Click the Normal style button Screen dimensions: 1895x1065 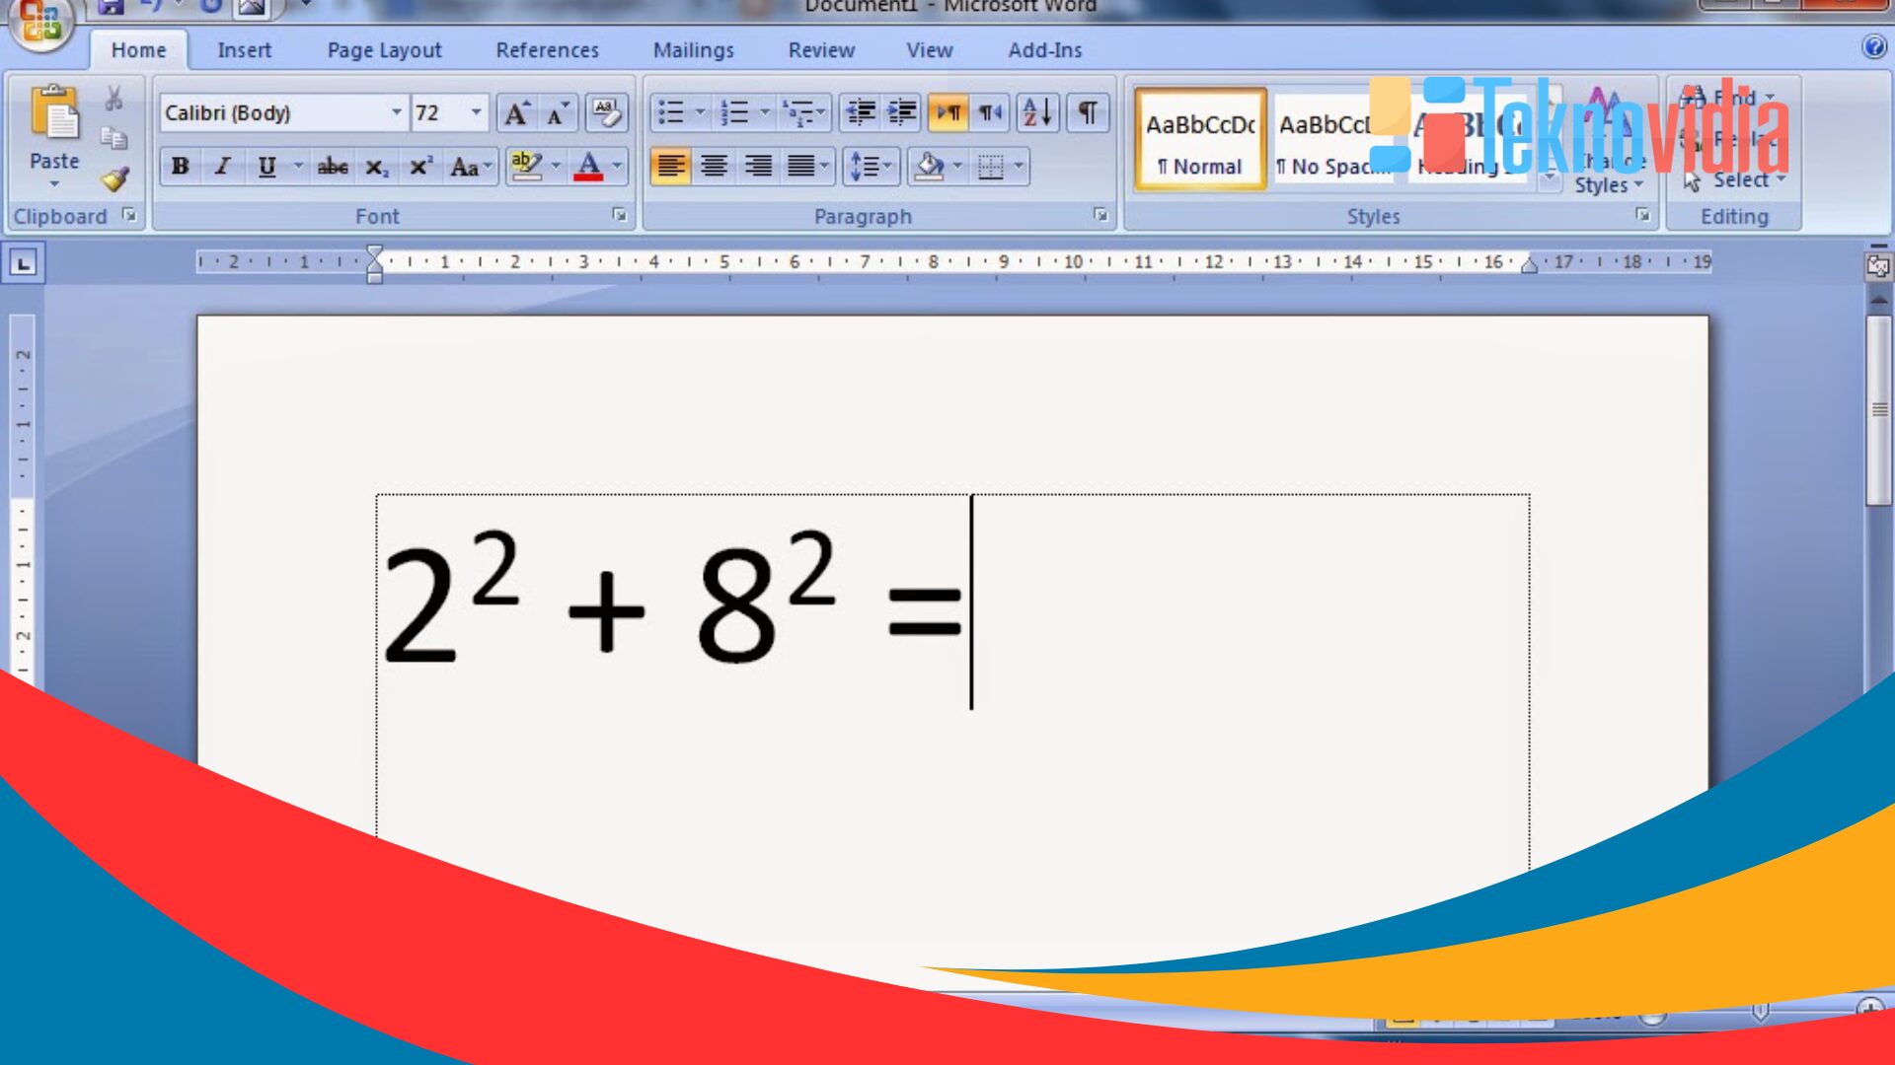(x=1199, y=139)
